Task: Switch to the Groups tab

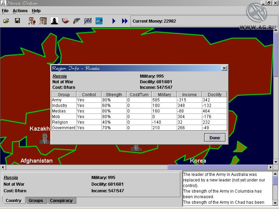Action: (x=36, y=201)
